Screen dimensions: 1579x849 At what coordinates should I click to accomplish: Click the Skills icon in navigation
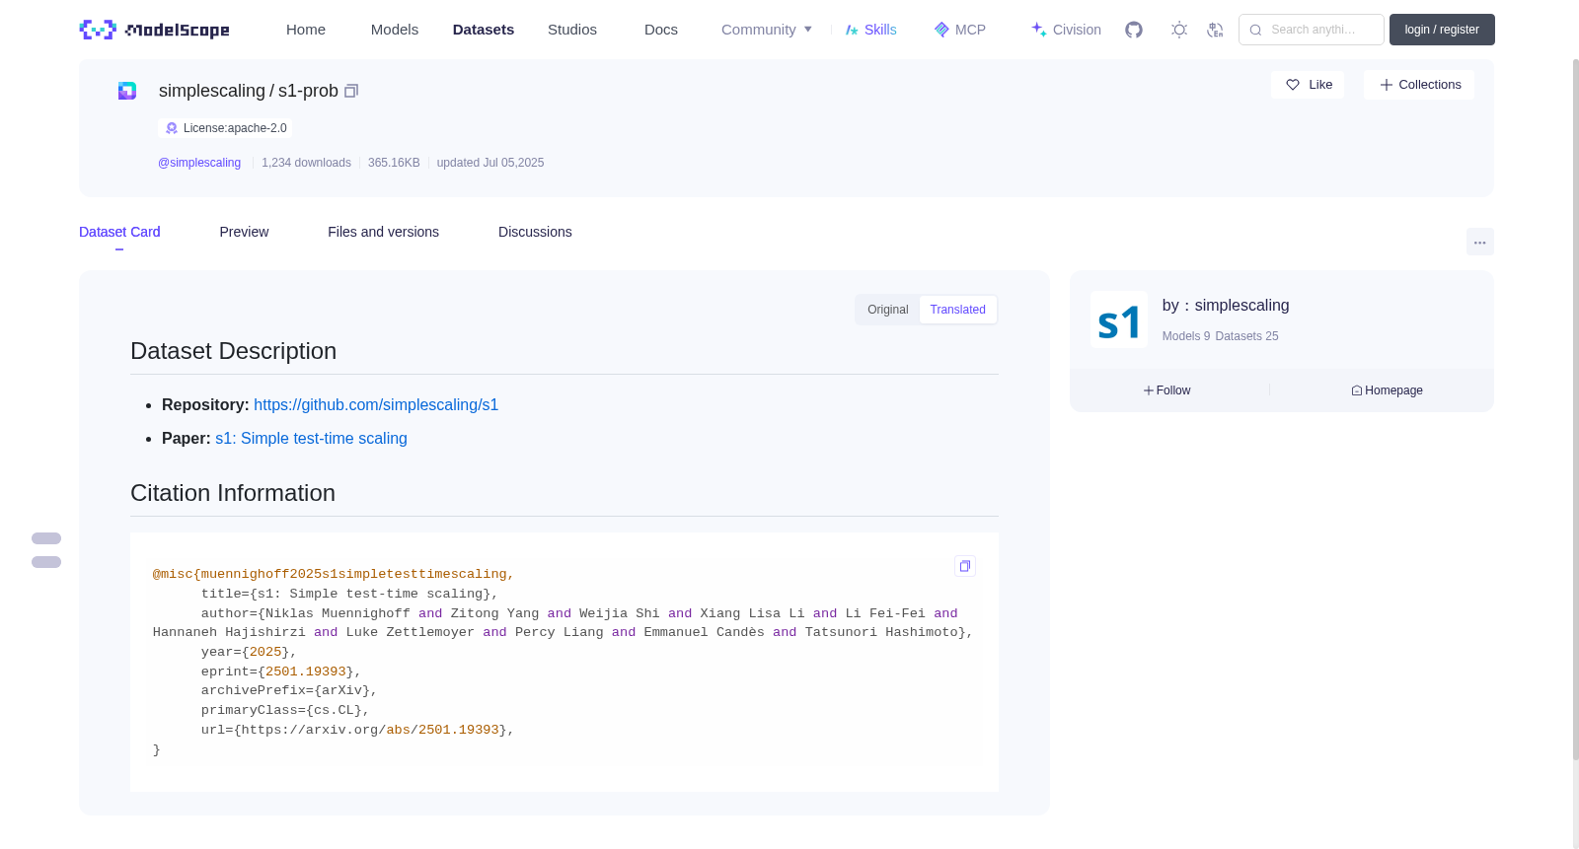point(852,30)
